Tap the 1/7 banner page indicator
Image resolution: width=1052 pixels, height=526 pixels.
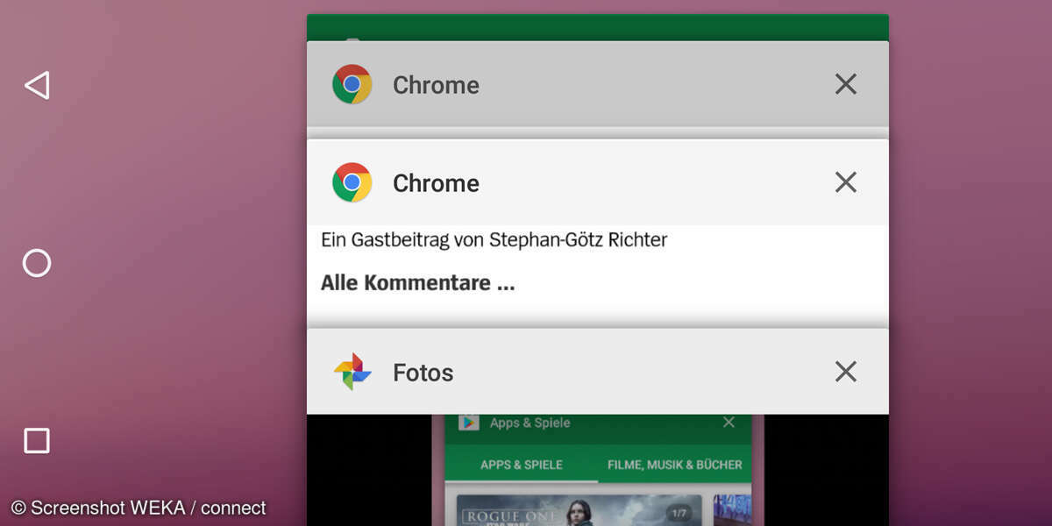(681, 513)
